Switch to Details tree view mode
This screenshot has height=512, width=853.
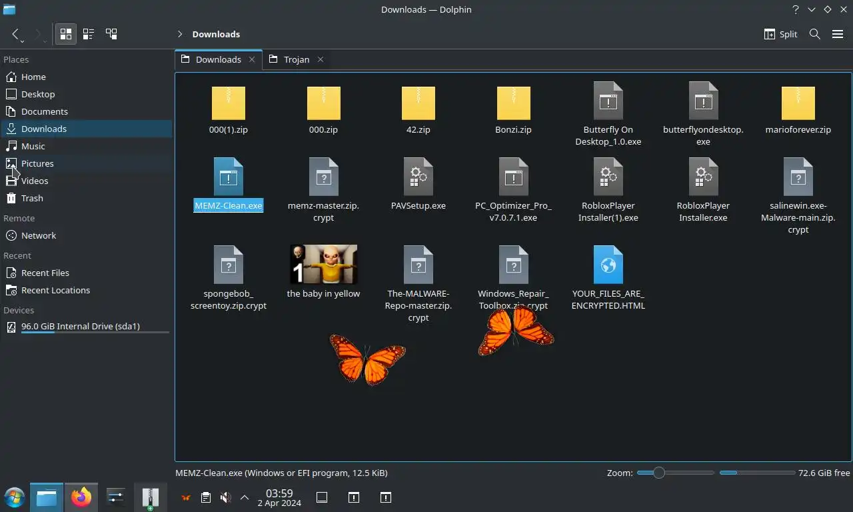click(111, 33)
